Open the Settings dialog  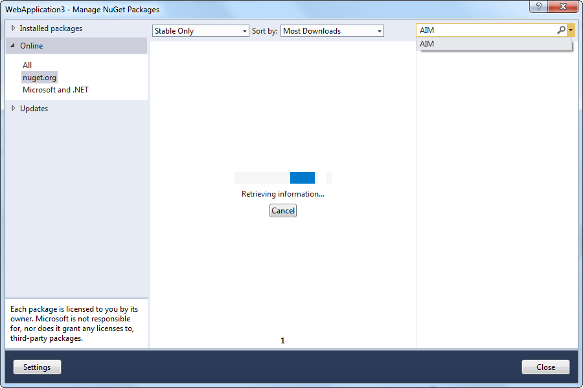click(x=37, y=367)
